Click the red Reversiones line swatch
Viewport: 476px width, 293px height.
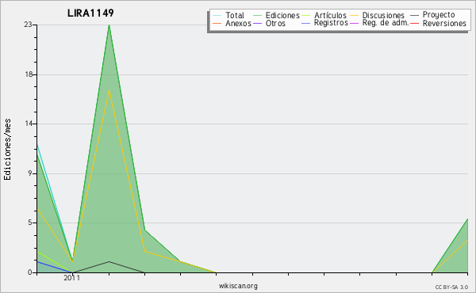[414, 23]
